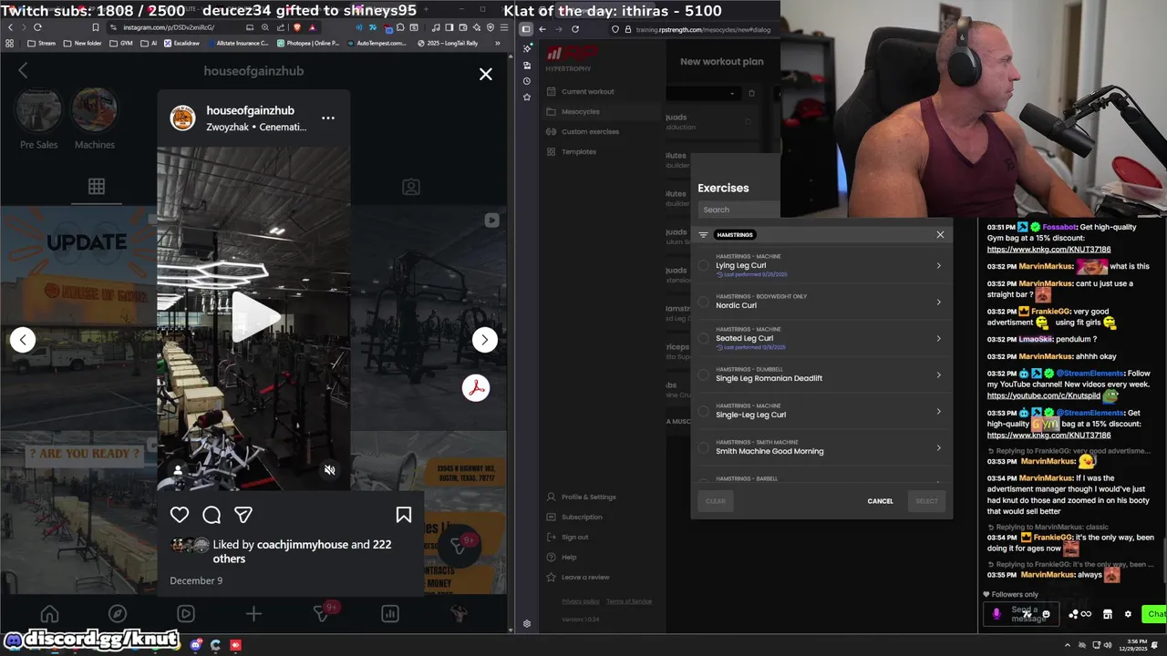Create a new Instagram post with plus

253,614
